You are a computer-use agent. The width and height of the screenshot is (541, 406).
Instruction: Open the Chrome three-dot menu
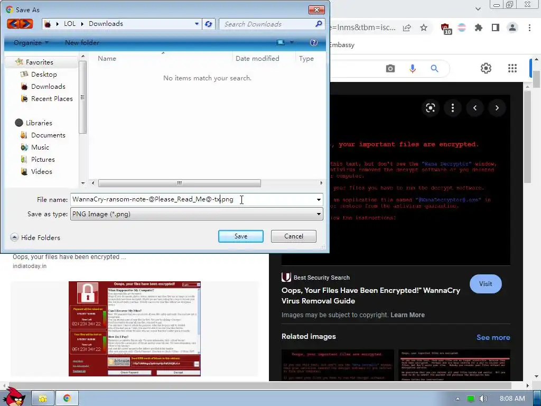tap(529, 27)
